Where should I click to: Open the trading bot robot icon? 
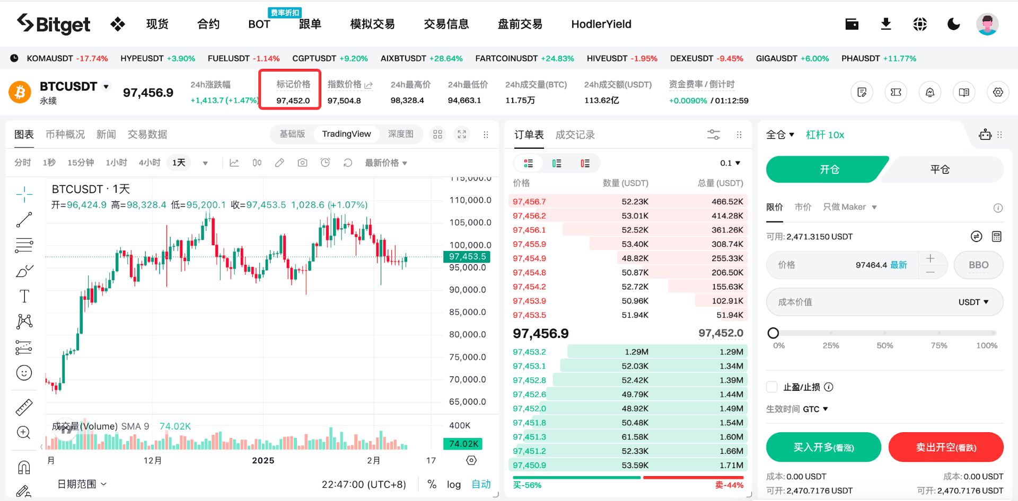[x=985, y=135]
